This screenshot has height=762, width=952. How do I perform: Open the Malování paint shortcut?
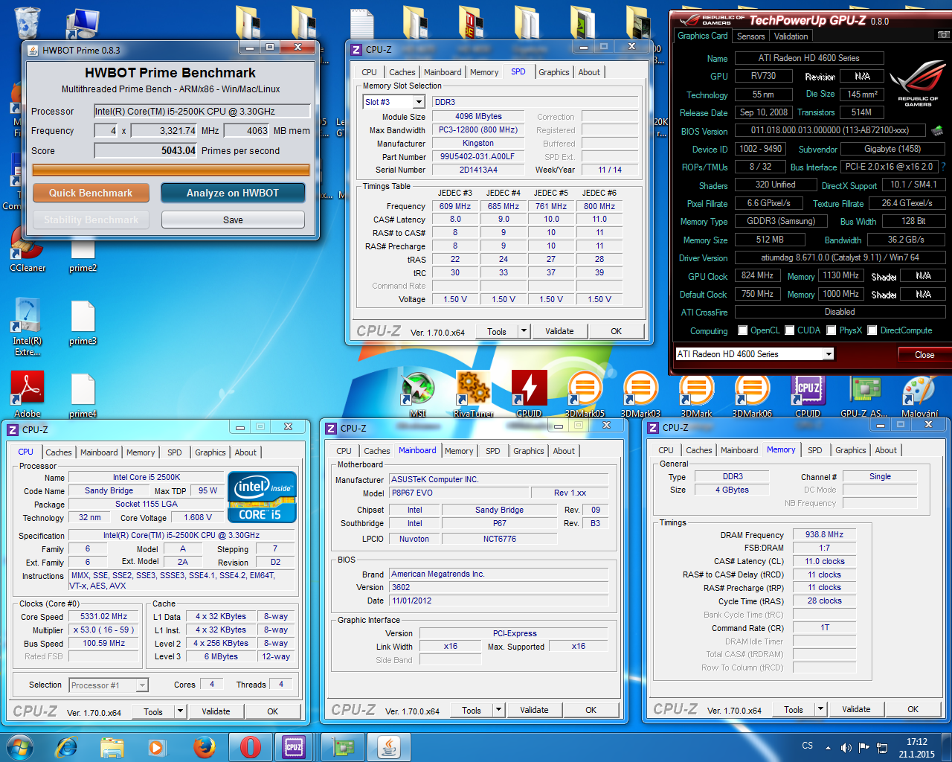(x=919, y=394)
